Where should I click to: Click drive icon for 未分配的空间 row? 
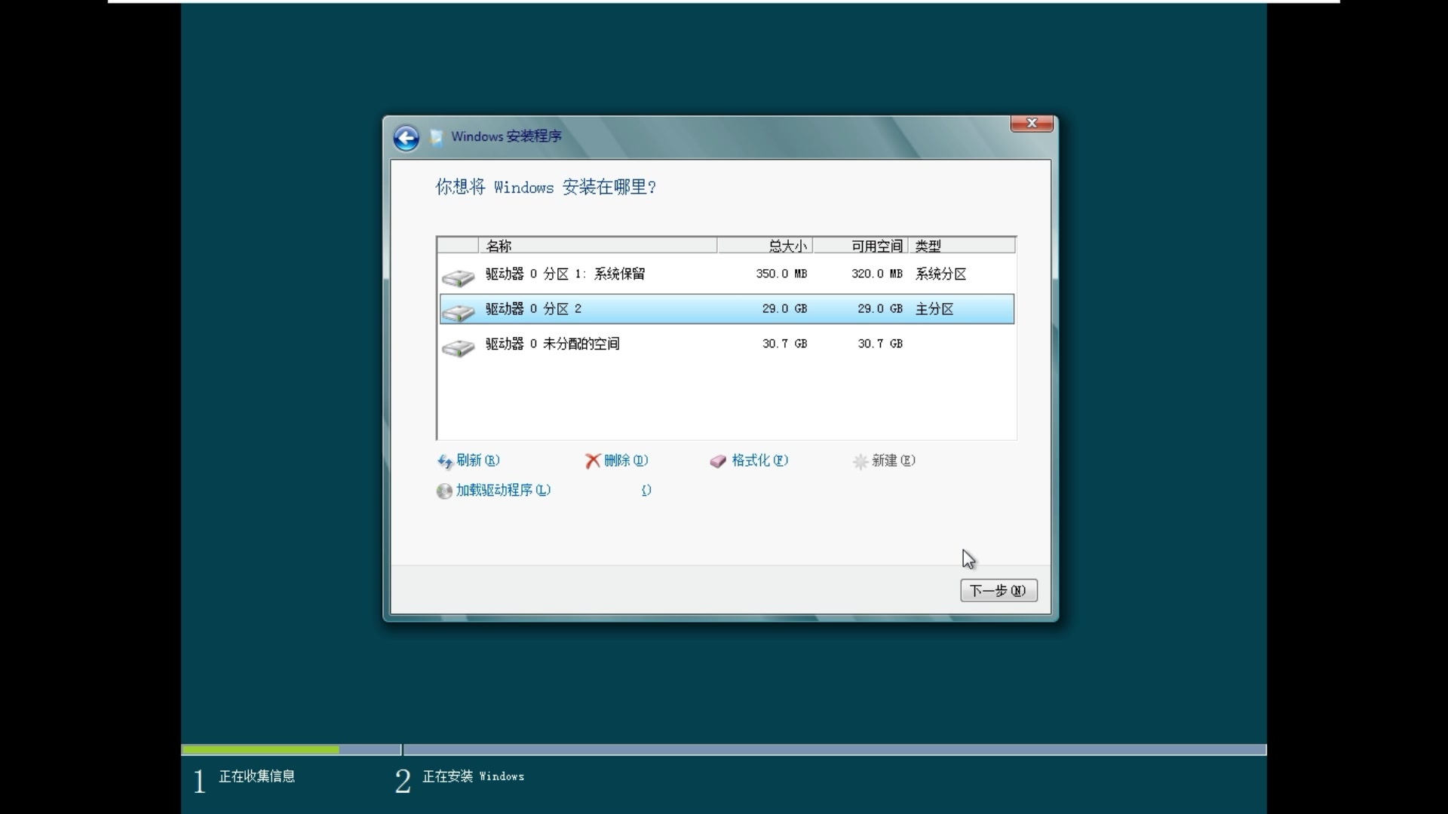point(458,347)
